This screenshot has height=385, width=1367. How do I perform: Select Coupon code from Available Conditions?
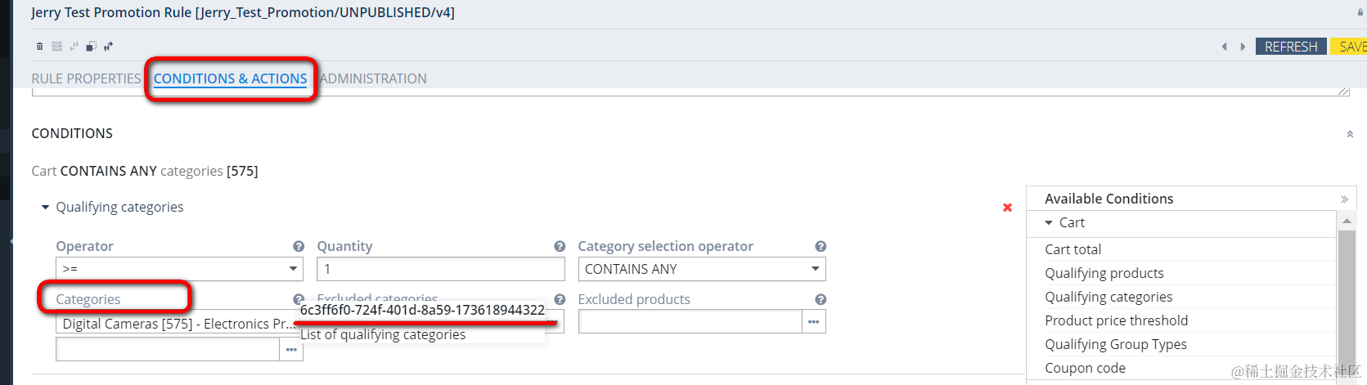point(1085,368)
